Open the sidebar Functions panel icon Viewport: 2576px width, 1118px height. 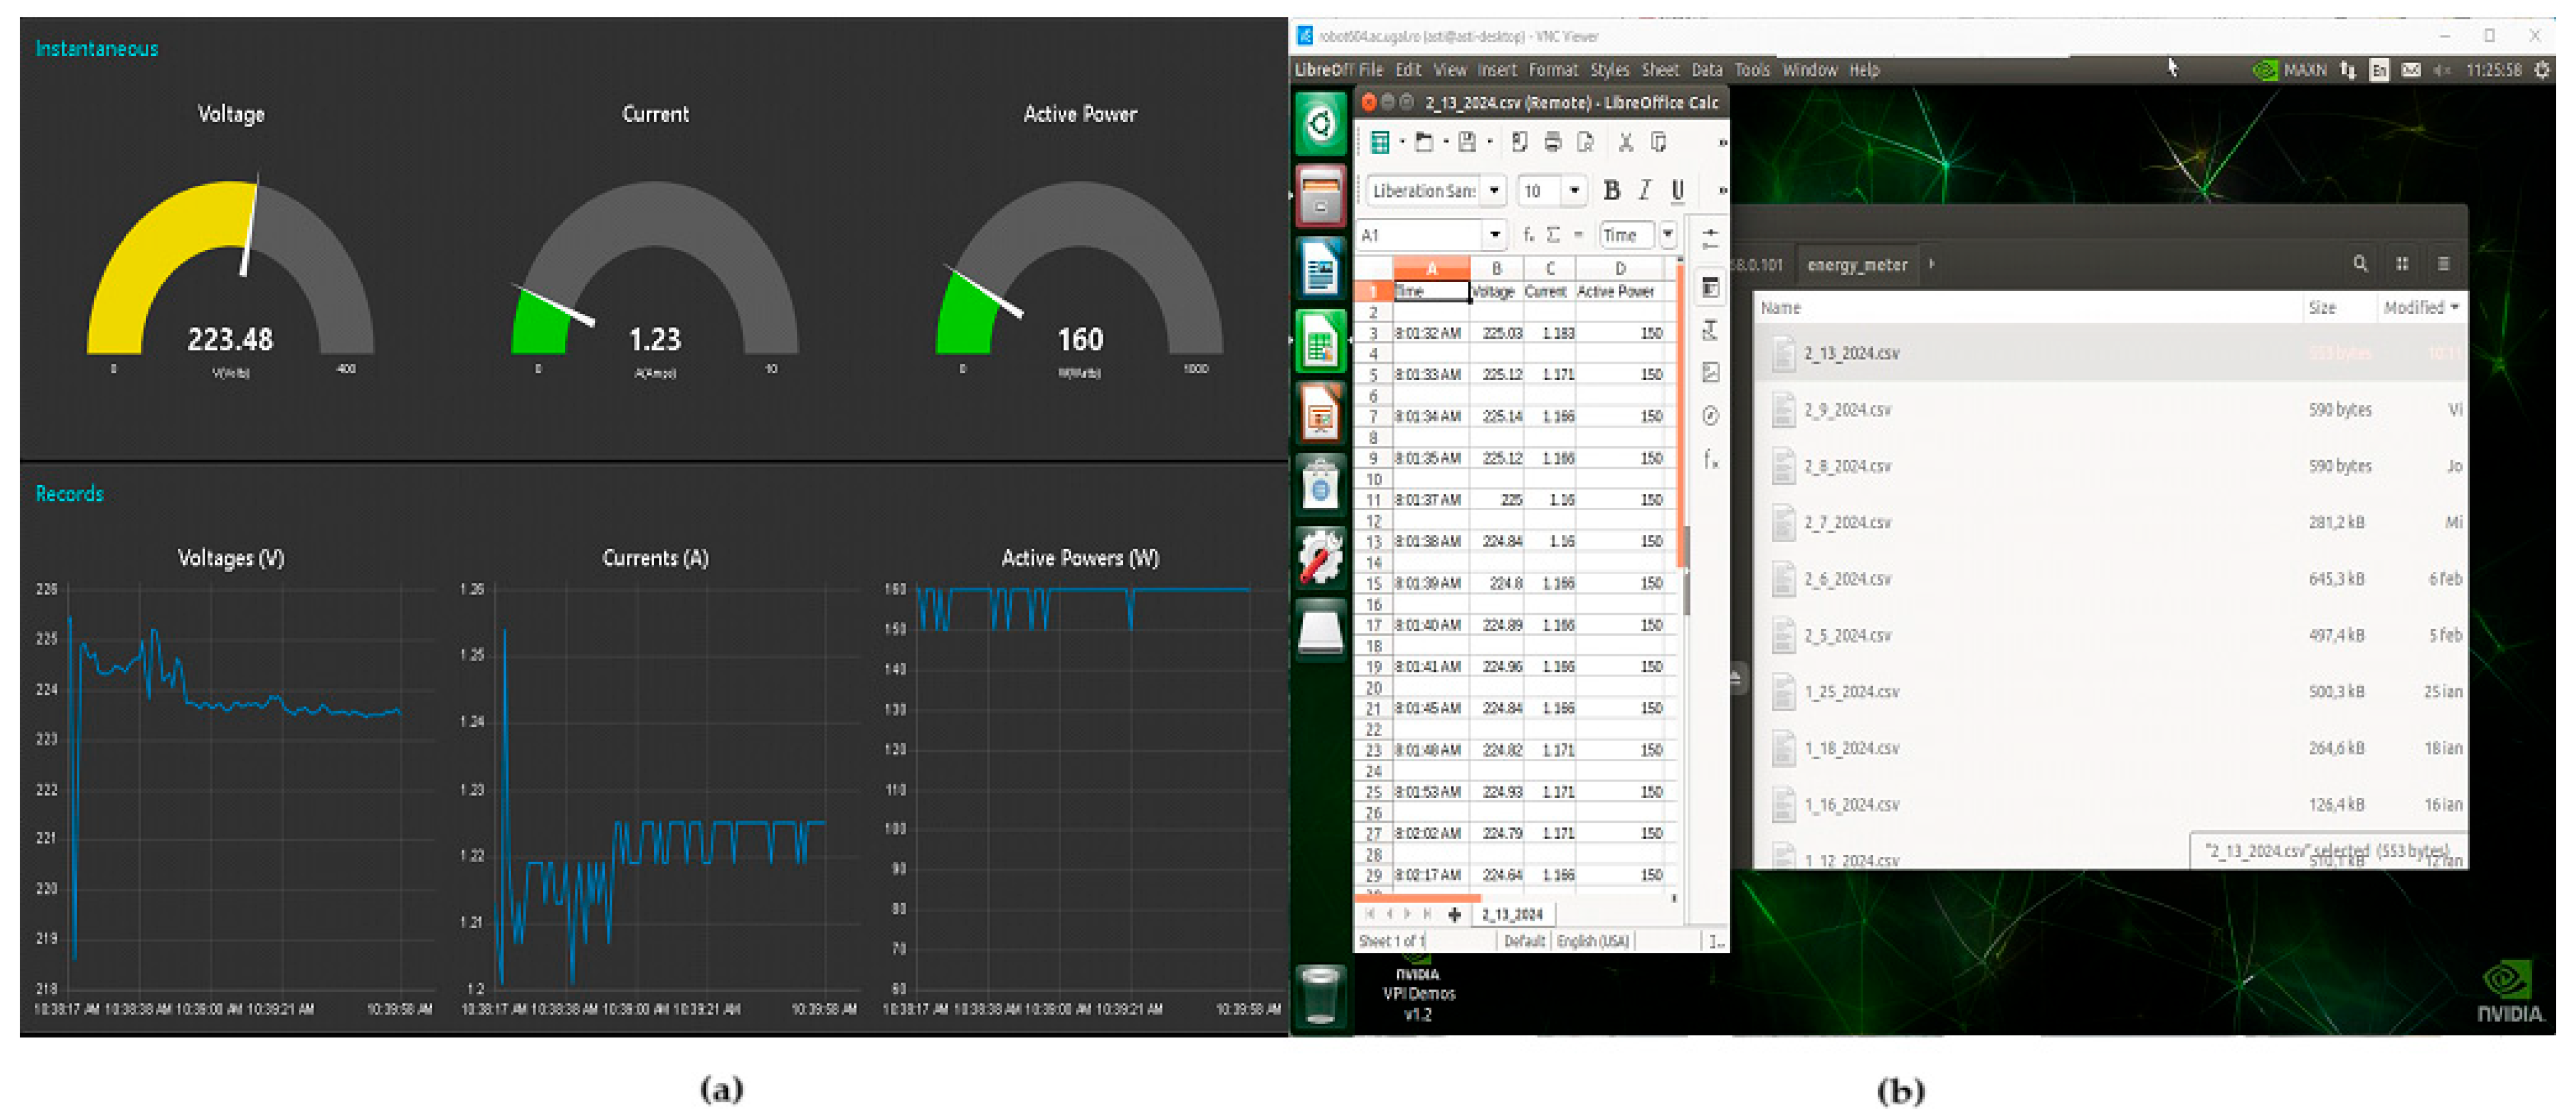(x=1711, y=458)
